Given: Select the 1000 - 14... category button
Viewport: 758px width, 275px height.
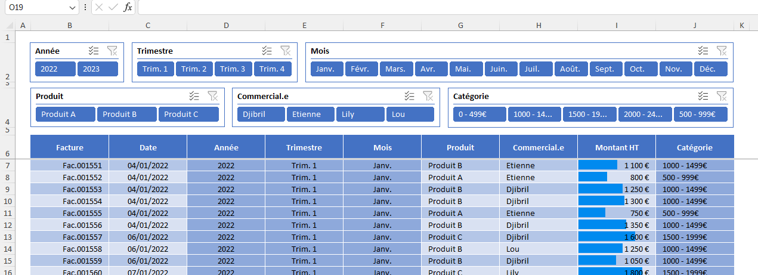Looking at the screenshot, I should tap(534, 115).
